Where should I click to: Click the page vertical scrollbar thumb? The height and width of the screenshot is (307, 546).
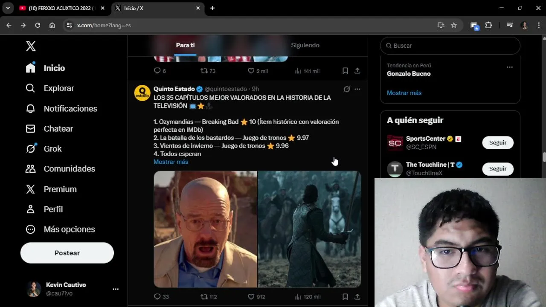[544, 157]
